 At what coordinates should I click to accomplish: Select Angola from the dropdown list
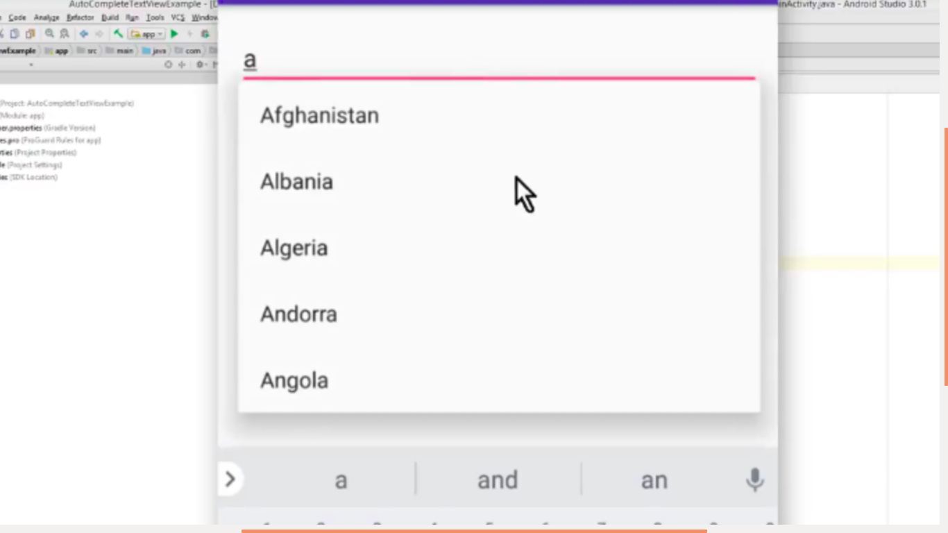coord(499,380)
